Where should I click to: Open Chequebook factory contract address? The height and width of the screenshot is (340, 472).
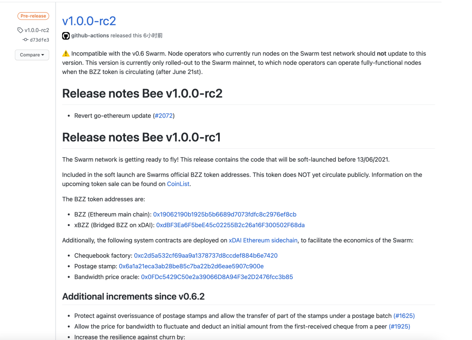[205, 256]
